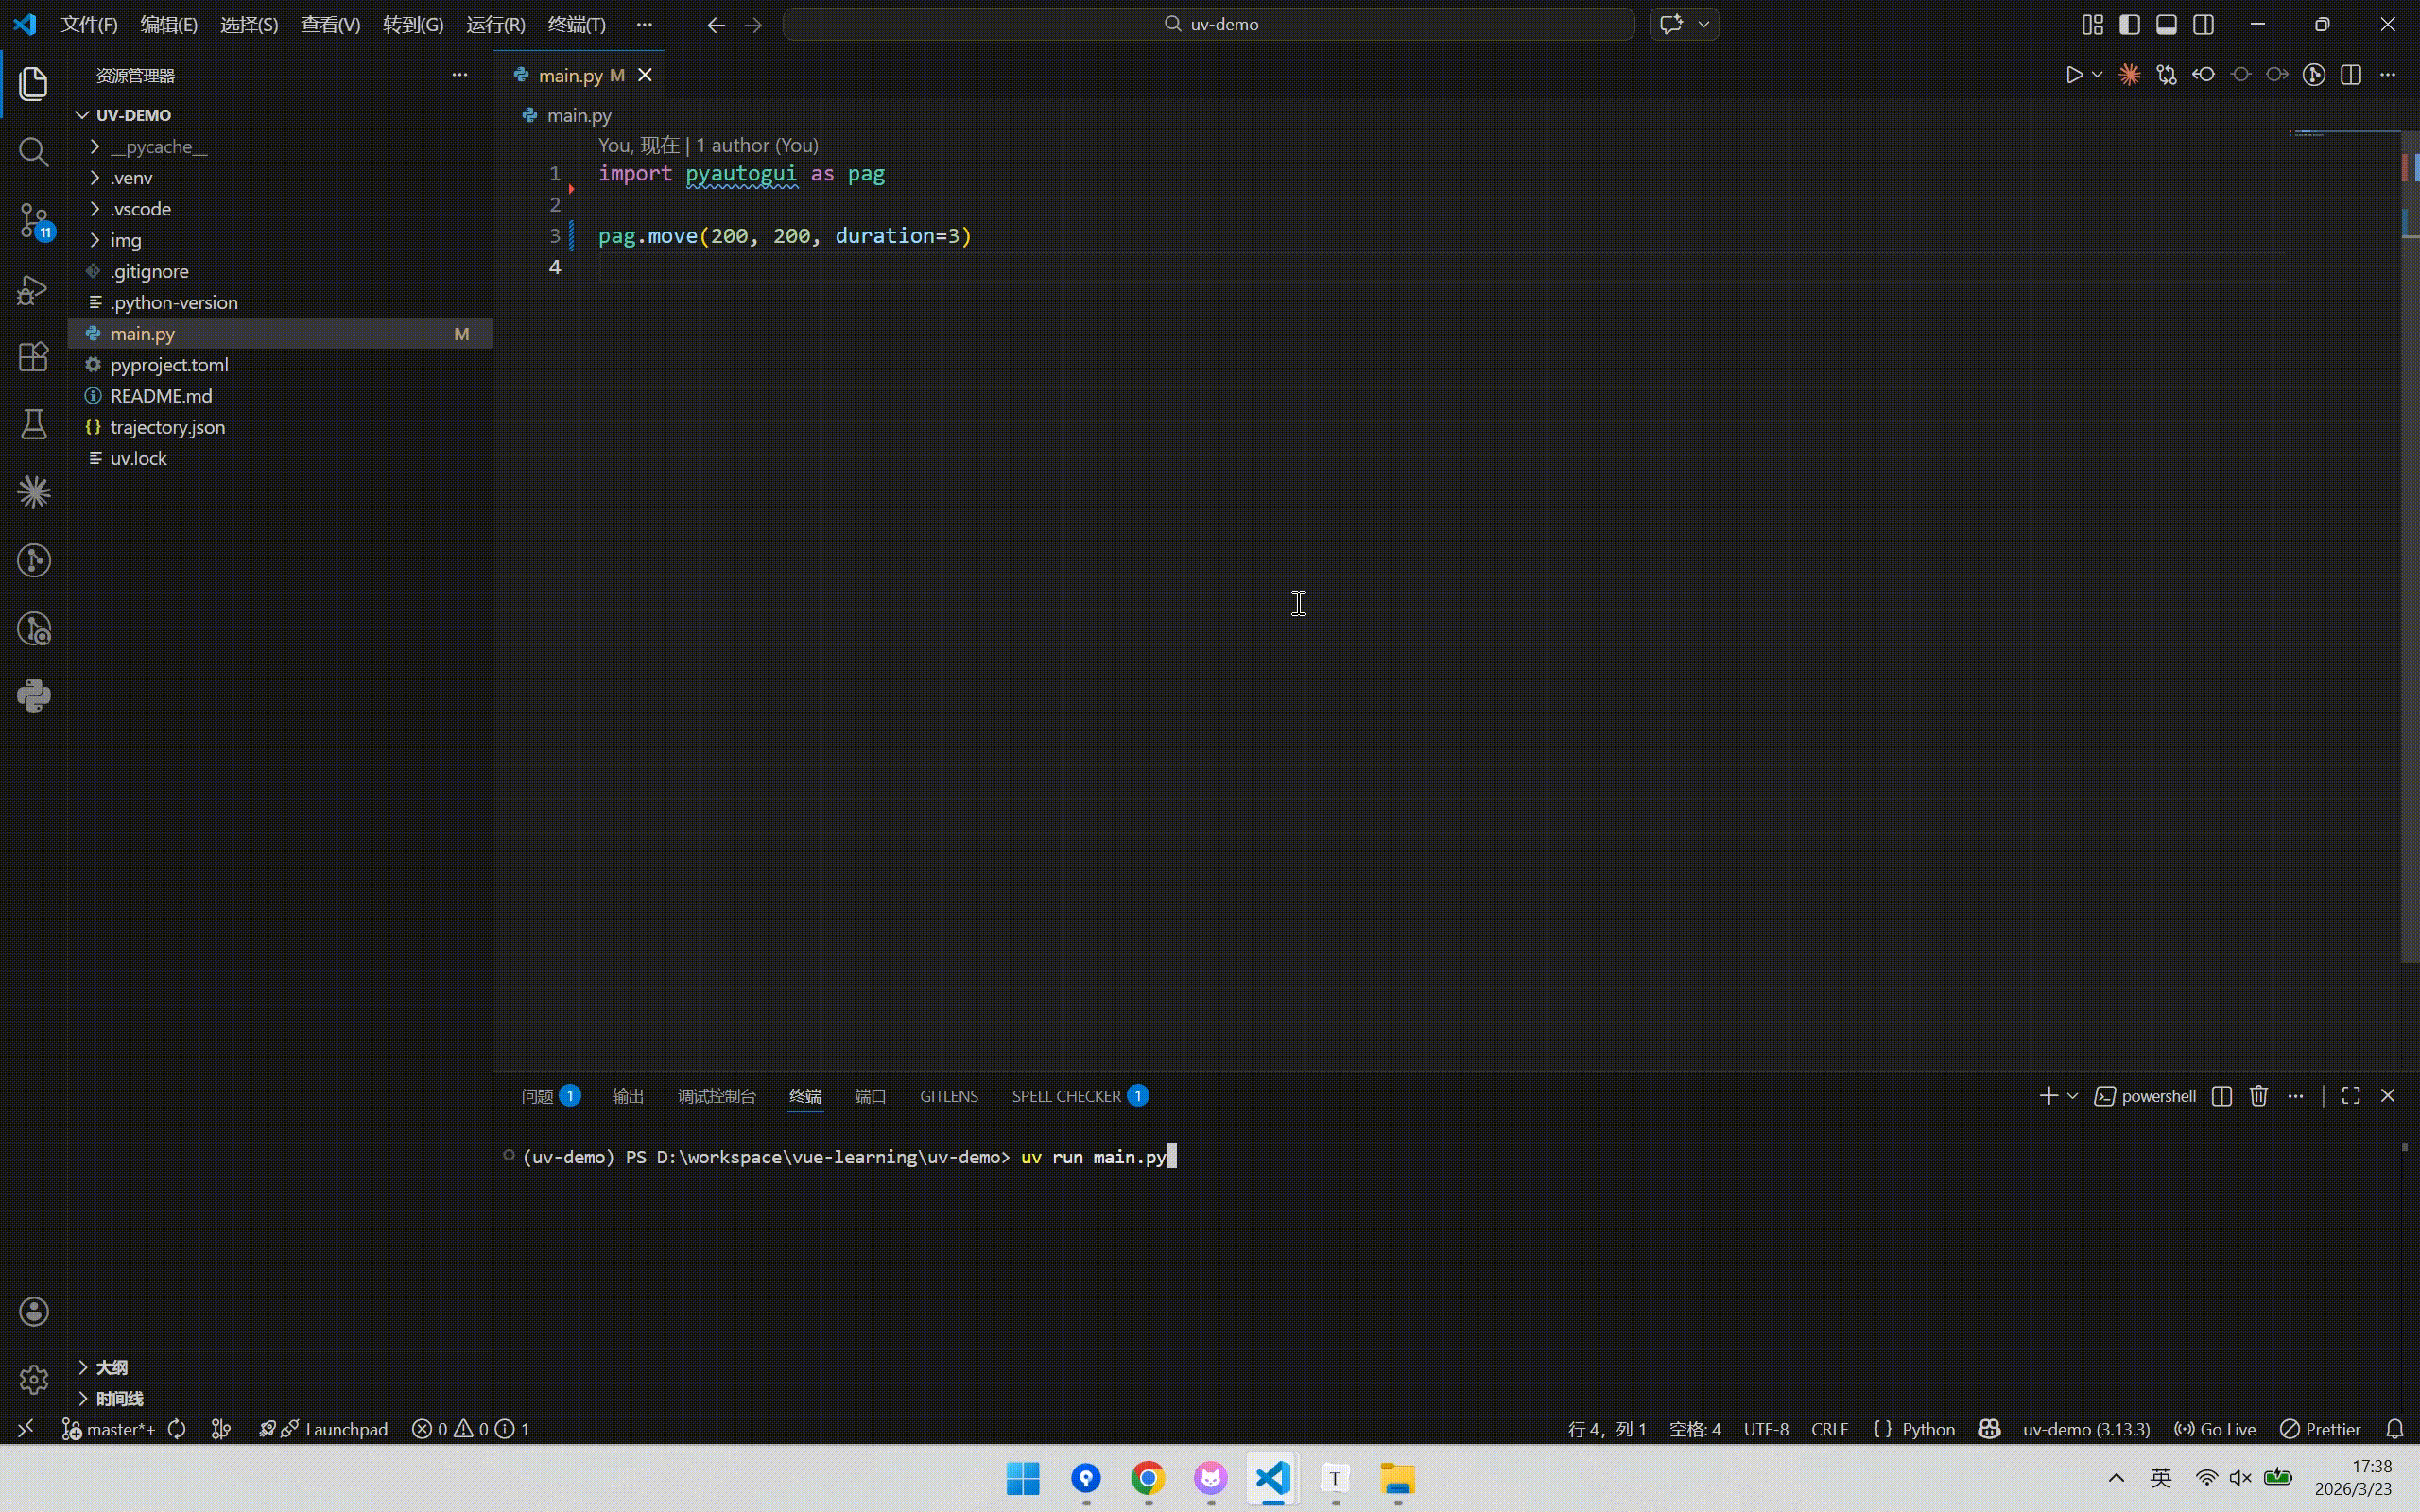The width and height of the screenshot is (2420, 1512).
Task: Toggle primary side bar visibility
Action: point(2130,24)
